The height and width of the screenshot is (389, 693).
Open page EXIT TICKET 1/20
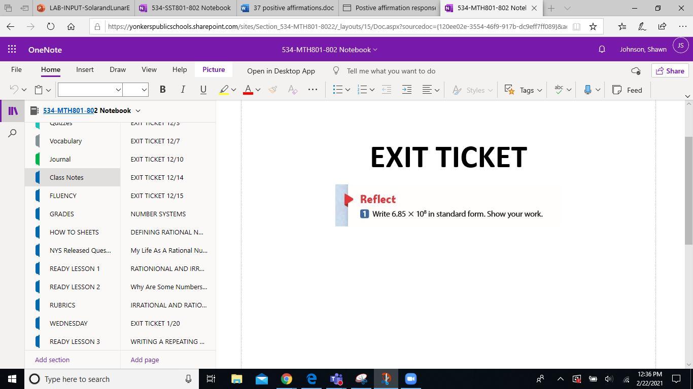point(155,323)
